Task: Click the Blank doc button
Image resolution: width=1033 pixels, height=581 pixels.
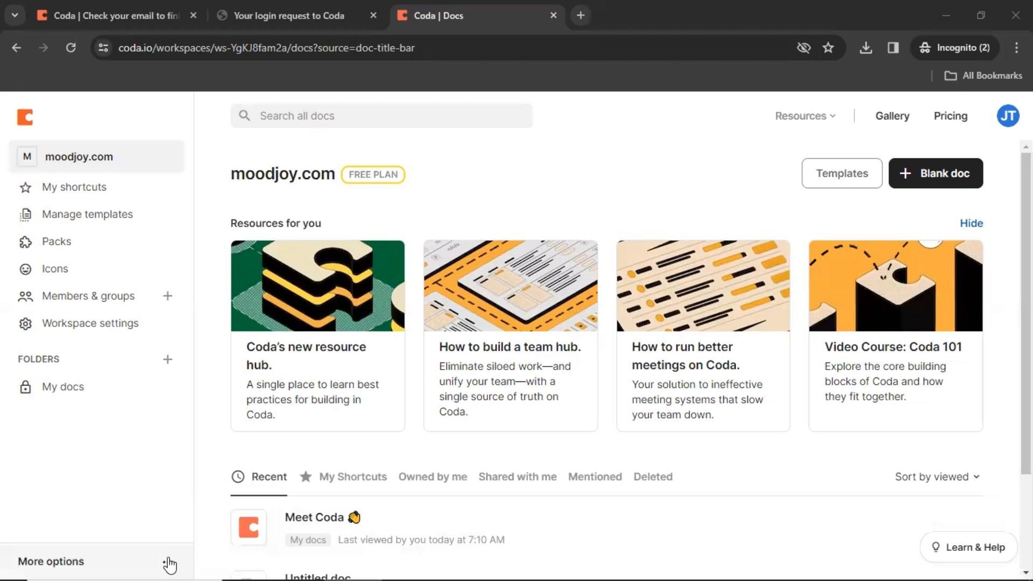Action: (x=935, y=173)
